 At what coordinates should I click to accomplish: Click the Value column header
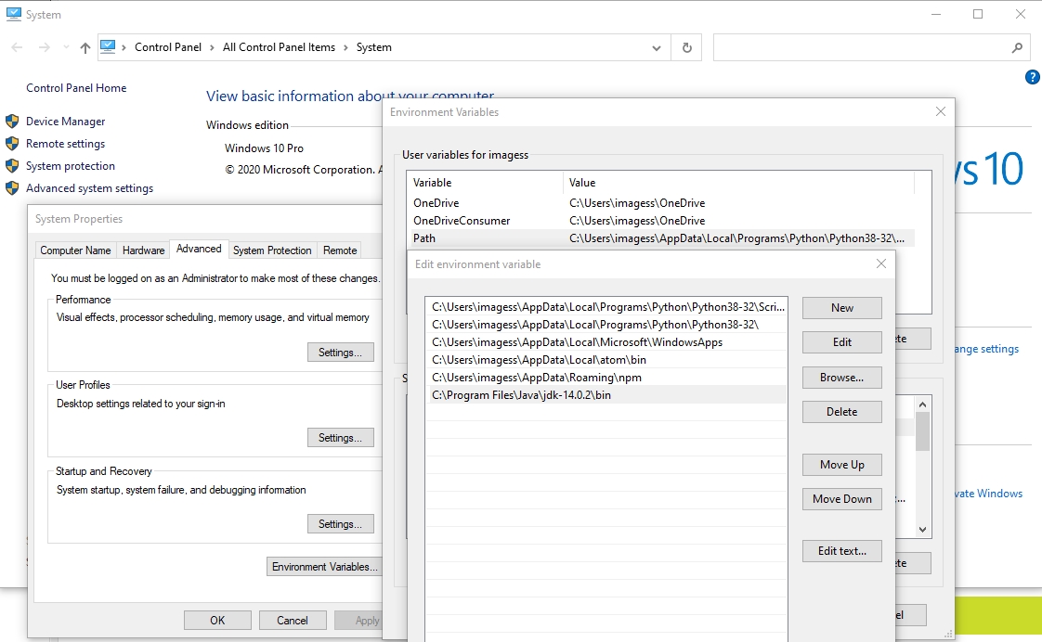click(x=739, y=183)
